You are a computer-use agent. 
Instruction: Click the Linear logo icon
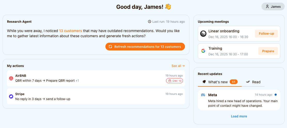203,34
